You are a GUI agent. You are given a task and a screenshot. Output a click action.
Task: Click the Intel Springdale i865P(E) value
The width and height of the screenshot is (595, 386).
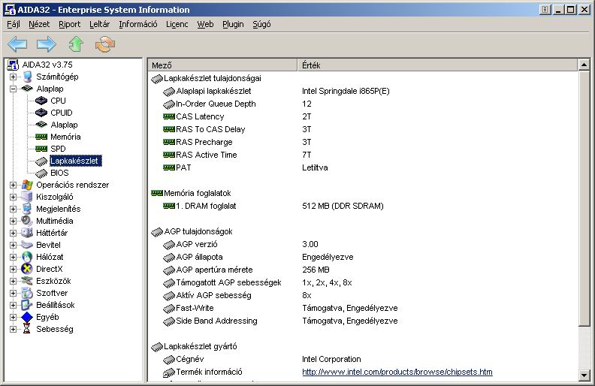tap(346, 91)
